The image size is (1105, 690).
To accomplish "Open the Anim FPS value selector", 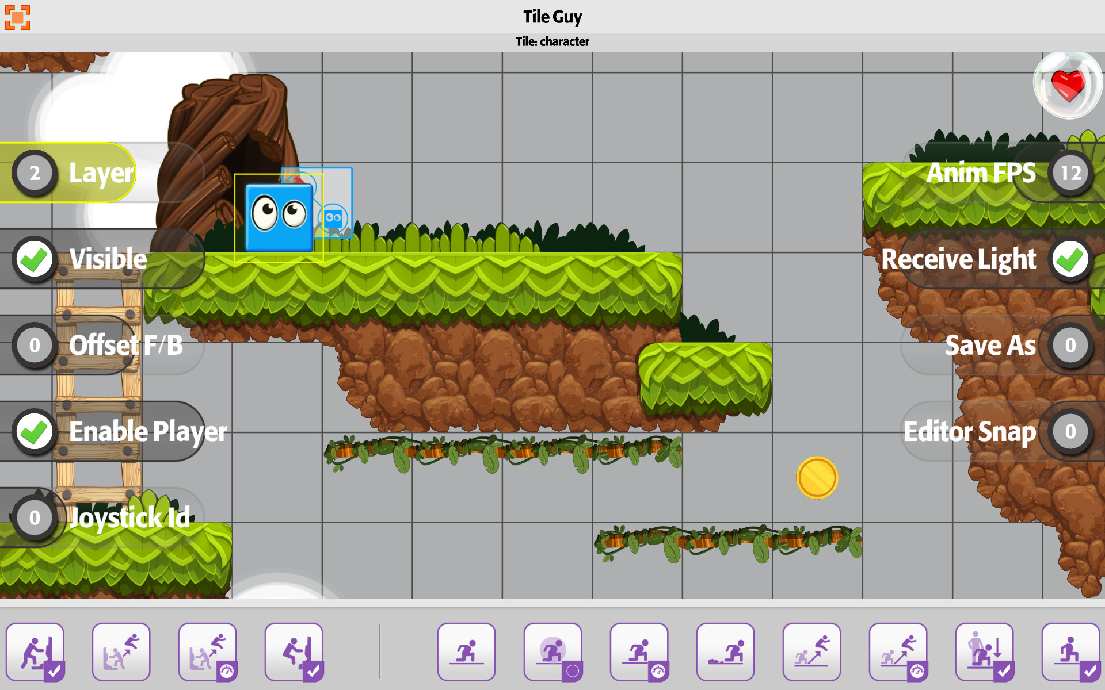I will [1070, 172].
